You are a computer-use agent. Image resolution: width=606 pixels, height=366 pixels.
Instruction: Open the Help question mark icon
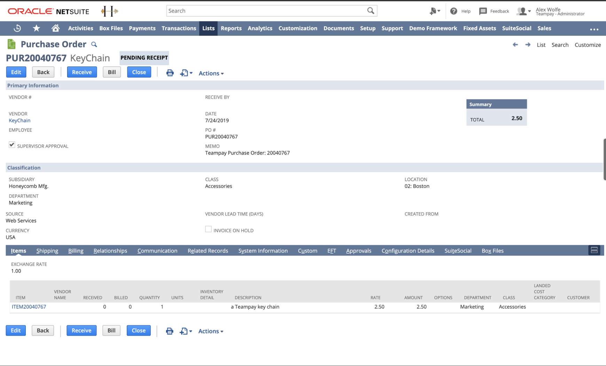point(454,11)
